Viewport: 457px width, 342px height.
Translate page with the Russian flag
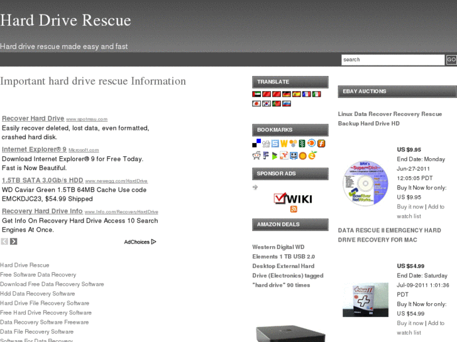coord(287,104)
